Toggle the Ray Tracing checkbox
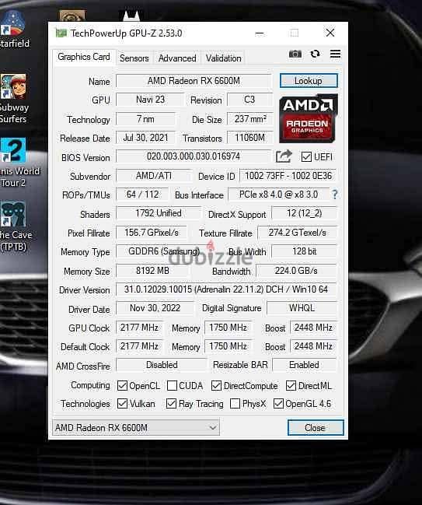 [171, 404]
